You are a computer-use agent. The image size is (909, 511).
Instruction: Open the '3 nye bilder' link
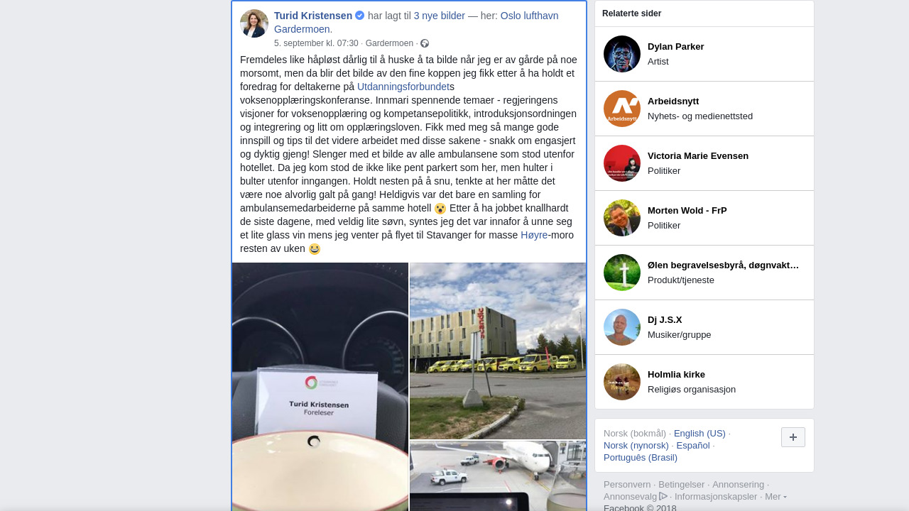pyautogui.click(x=440, y=16)
